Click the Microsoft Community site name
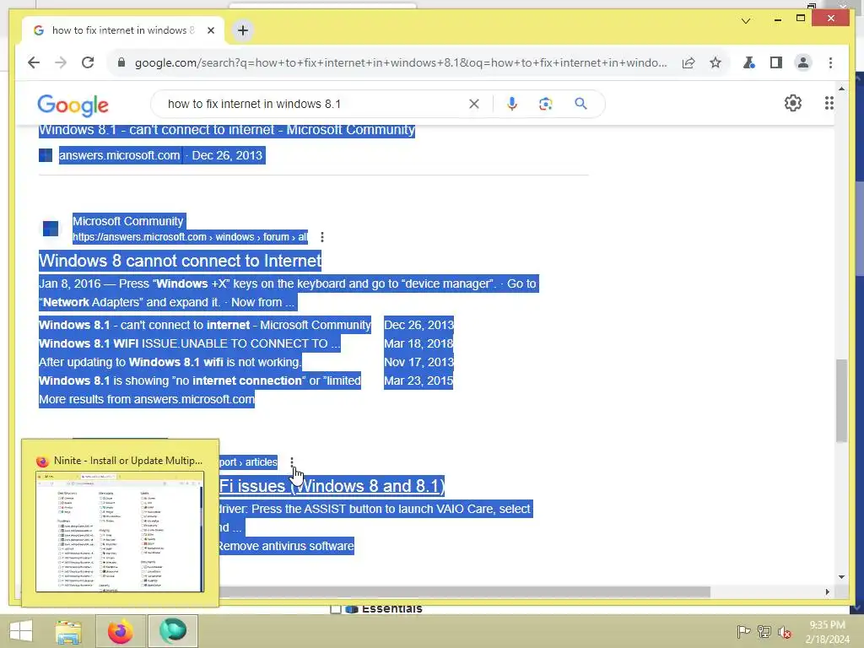Screen dimensions: 864x648 pyautogui.click(x=128, y=221)
